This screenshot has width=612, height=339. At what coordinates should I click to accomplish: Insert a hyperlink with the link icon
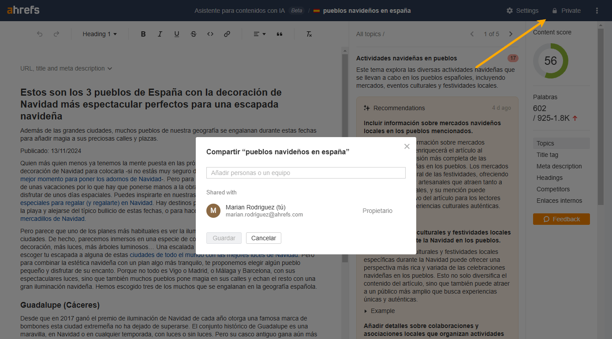pyautogui.click(x=227, y=34)
